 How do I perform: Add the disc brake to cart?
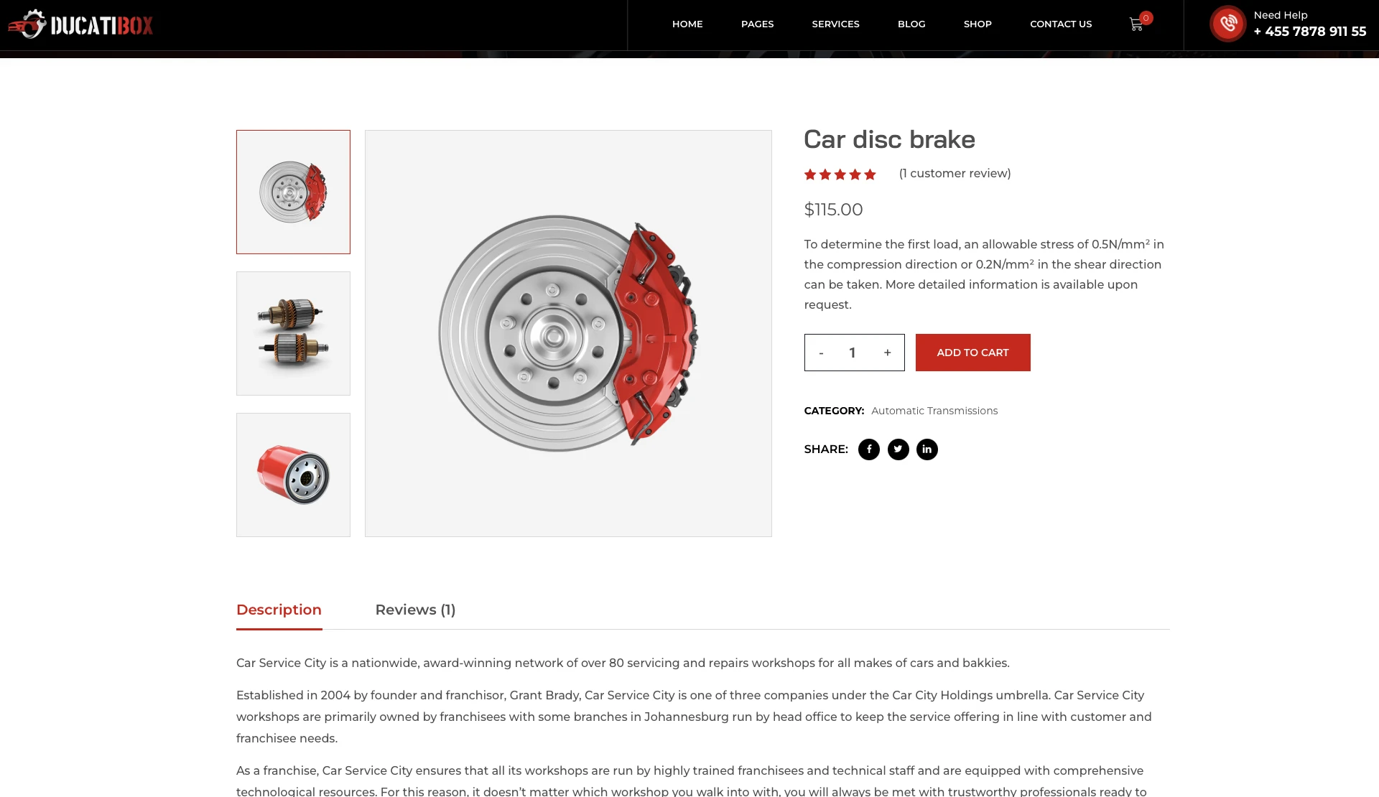[973, 353]
